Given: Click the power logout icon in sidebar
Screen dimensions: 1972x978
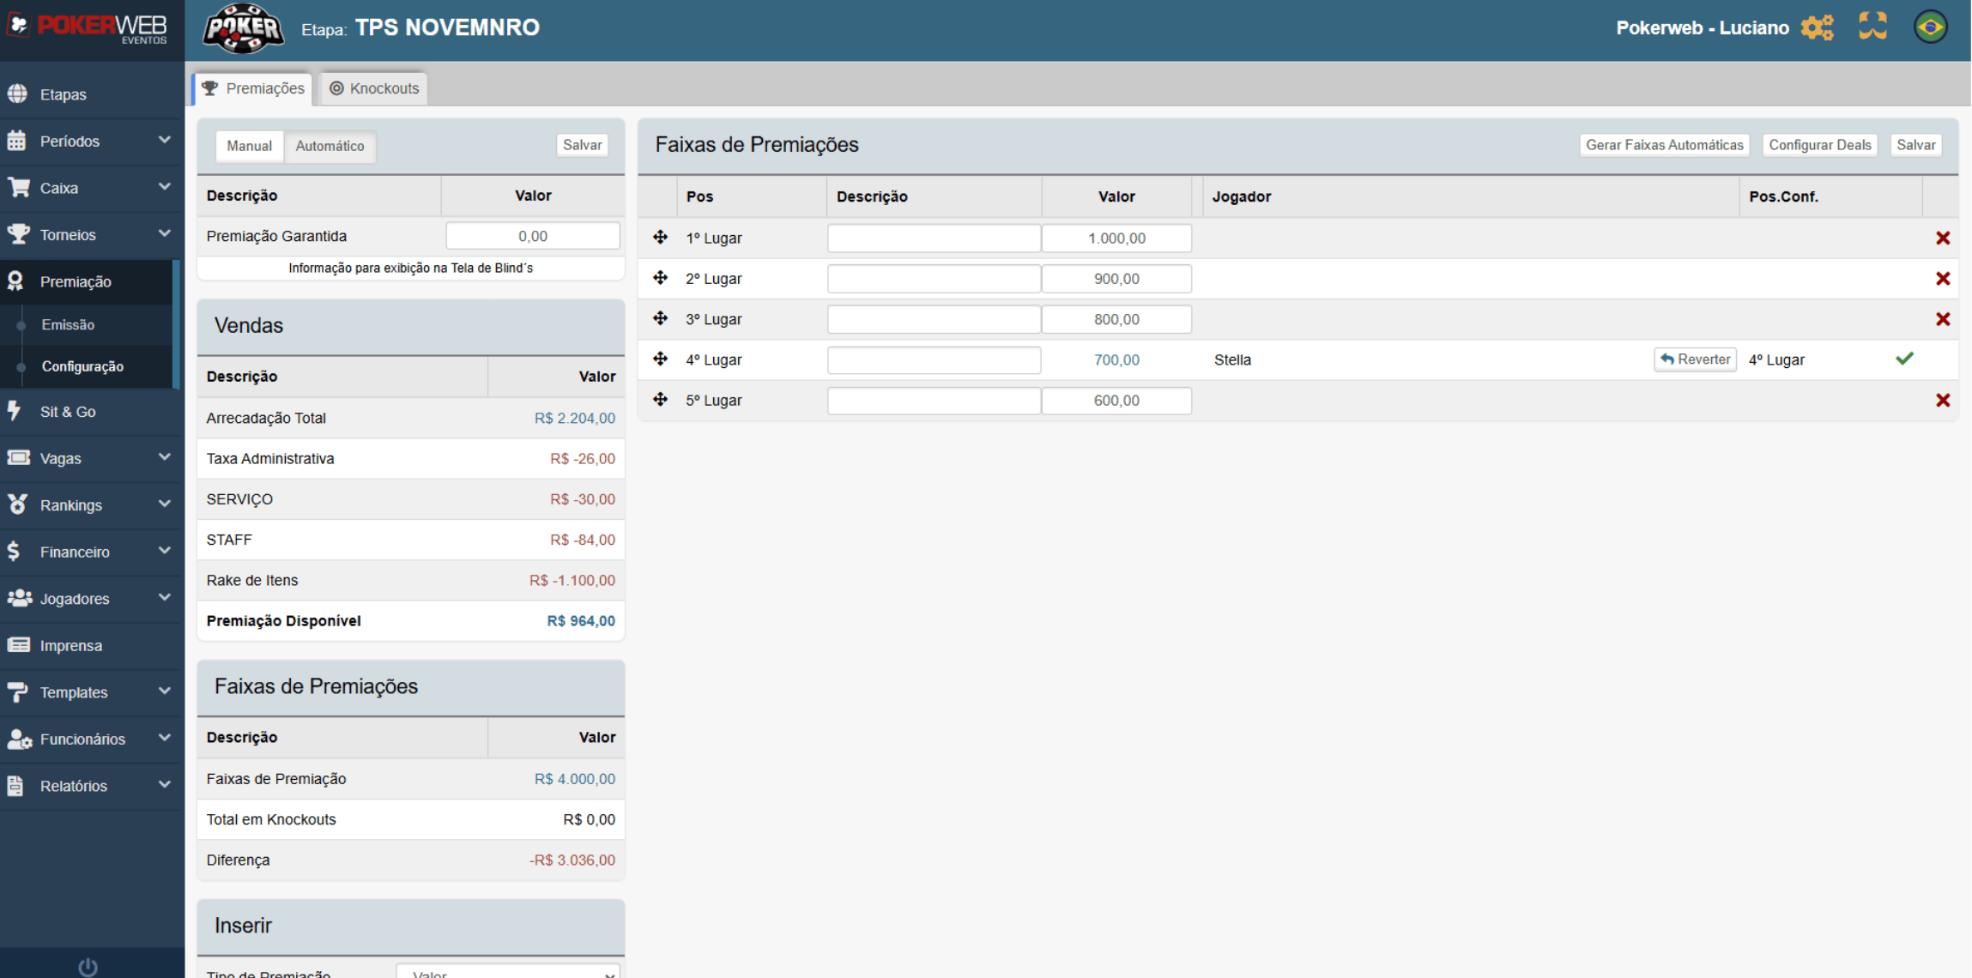Looking at the screenshot, I should point(88,967).
